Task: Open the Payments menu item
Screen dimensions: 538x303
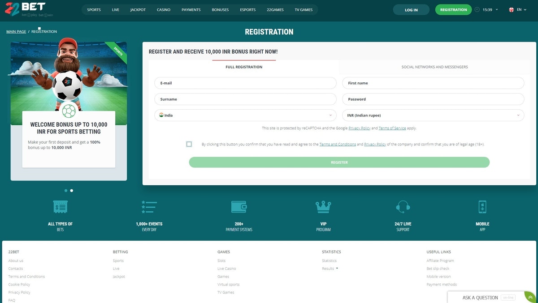Action: [191, 10]
